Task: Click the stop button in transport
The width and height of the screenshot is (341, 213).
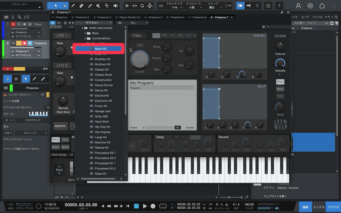Action: [136, 206]
